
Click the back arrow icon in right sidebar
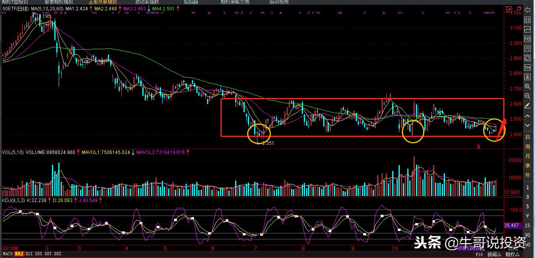tap(527, 10)
